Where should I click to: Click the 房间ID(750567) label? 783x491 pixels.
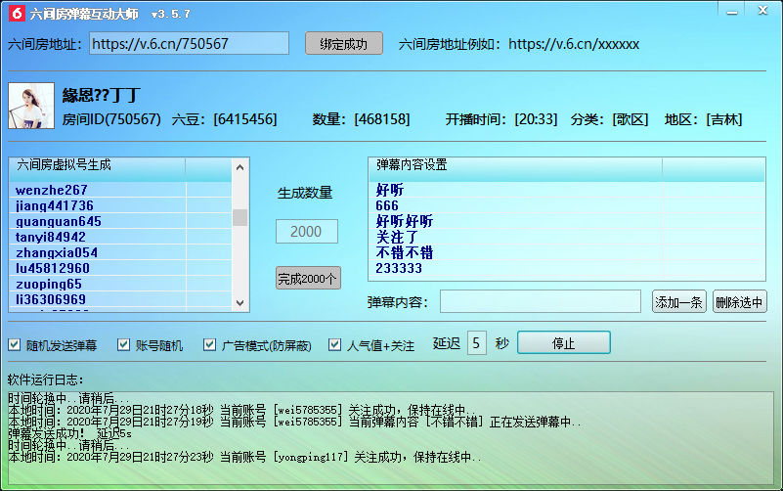[111, 119]
